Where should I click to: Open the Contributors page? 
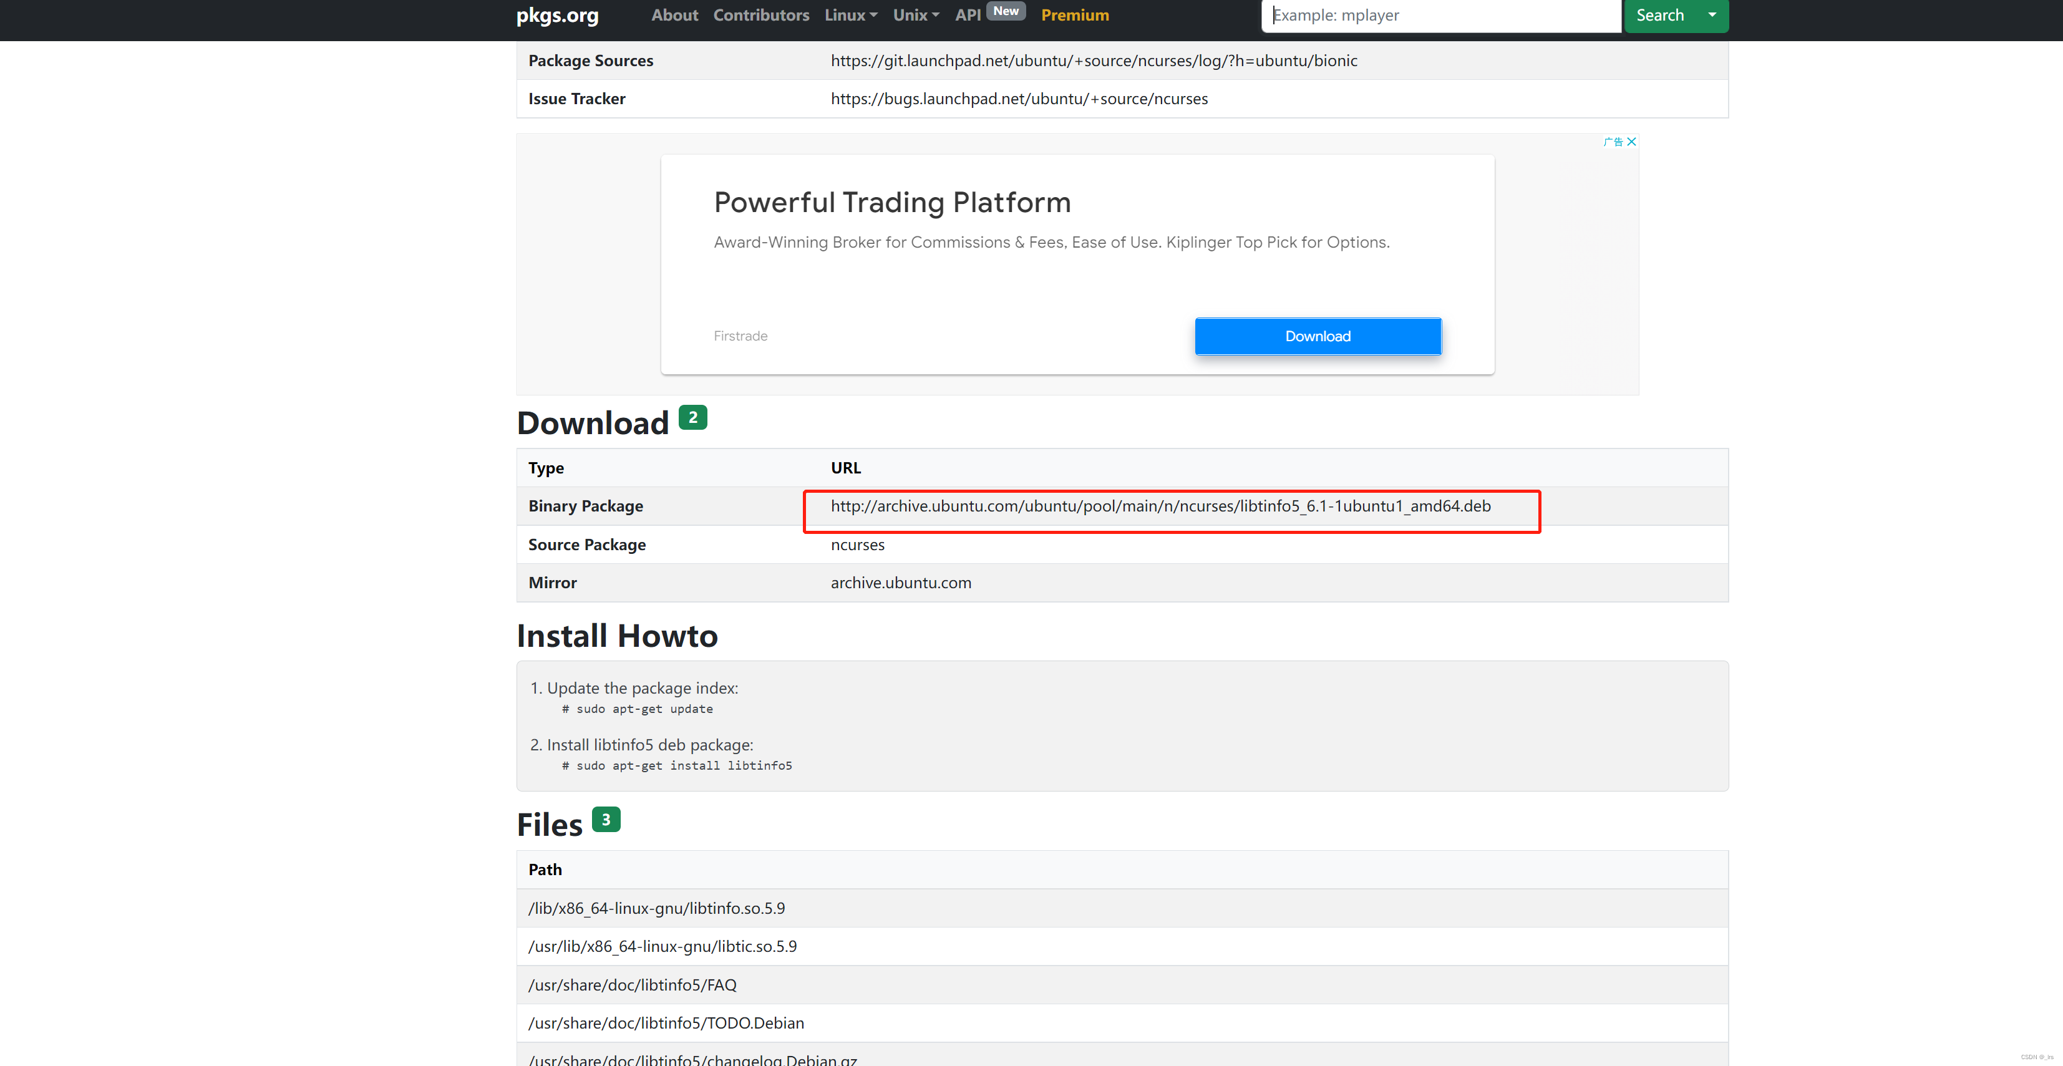point(761,15)
